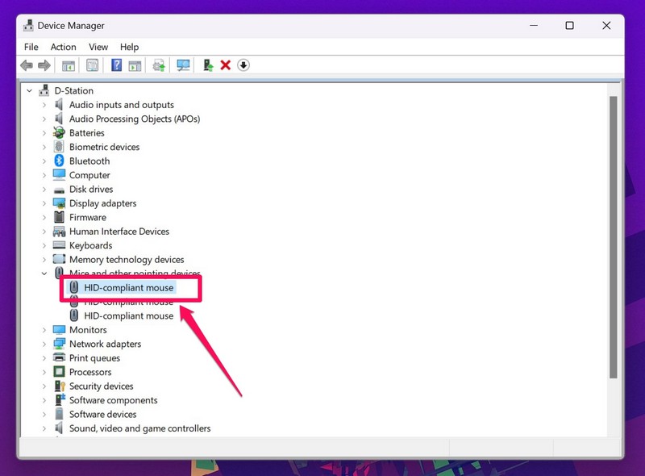
Task: Click the blue question mark Help icon
Action: pos(116,65)
